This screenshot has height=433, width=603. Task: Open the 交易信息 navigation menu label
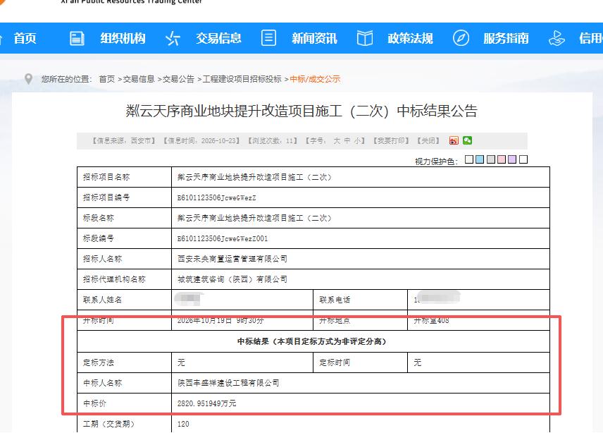(218, 38)
